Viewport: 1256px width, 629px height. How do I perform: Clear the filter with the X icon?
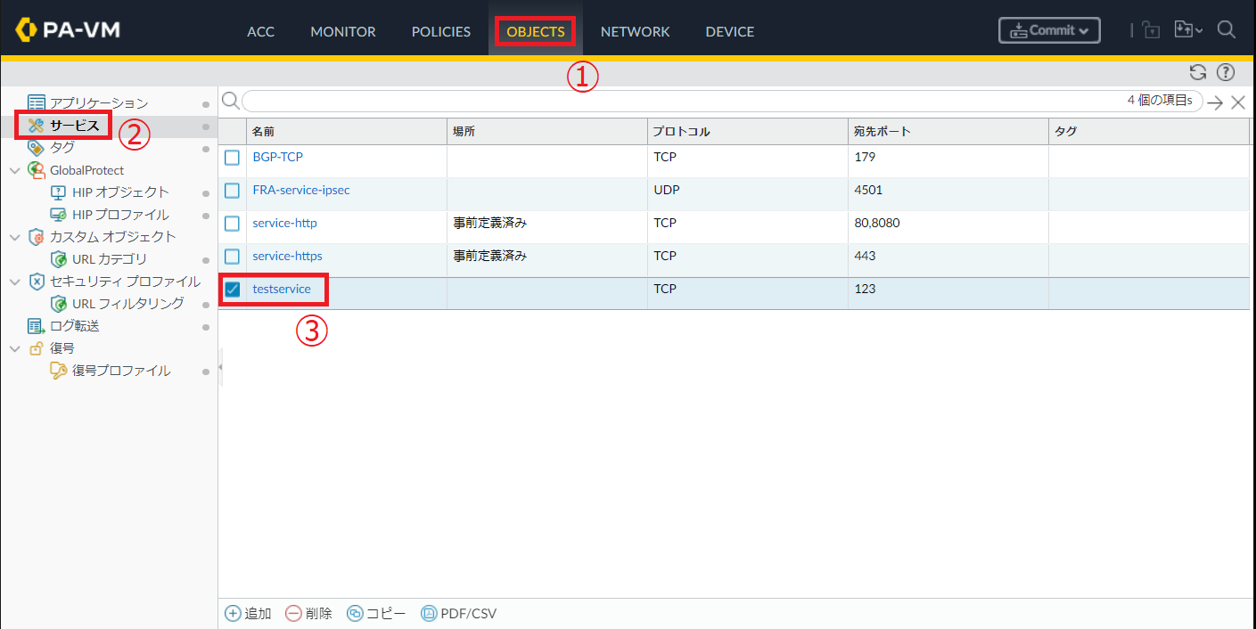pyautogui.click(x=1237, y=102)
